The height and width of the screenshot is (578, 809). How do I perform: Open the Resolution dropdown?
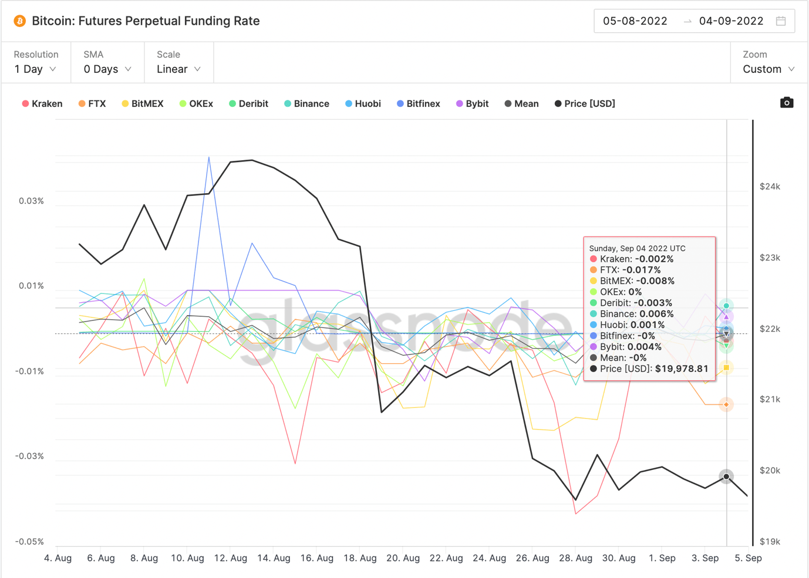coord(35,69)
